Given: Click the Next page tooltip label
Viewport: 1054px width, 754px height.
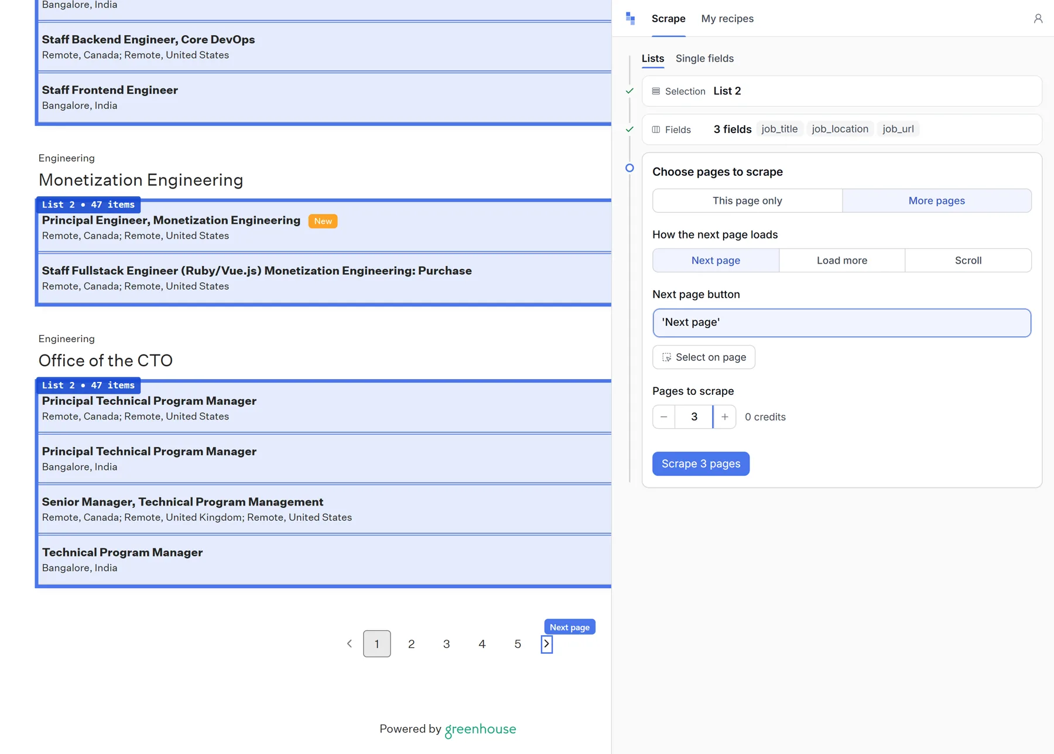Looking at the screenshot, I should coord(569,627).
